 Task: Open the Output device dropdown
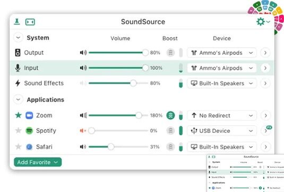pos(222,53)
